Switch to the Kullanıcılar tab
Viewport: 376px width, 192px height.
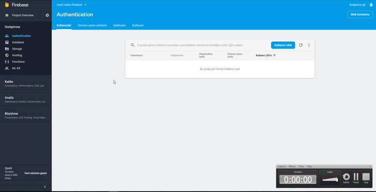point(64,25)
